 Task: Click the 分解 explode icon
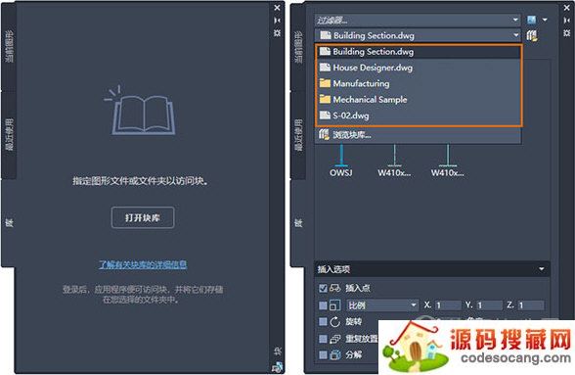click(334, 355)
